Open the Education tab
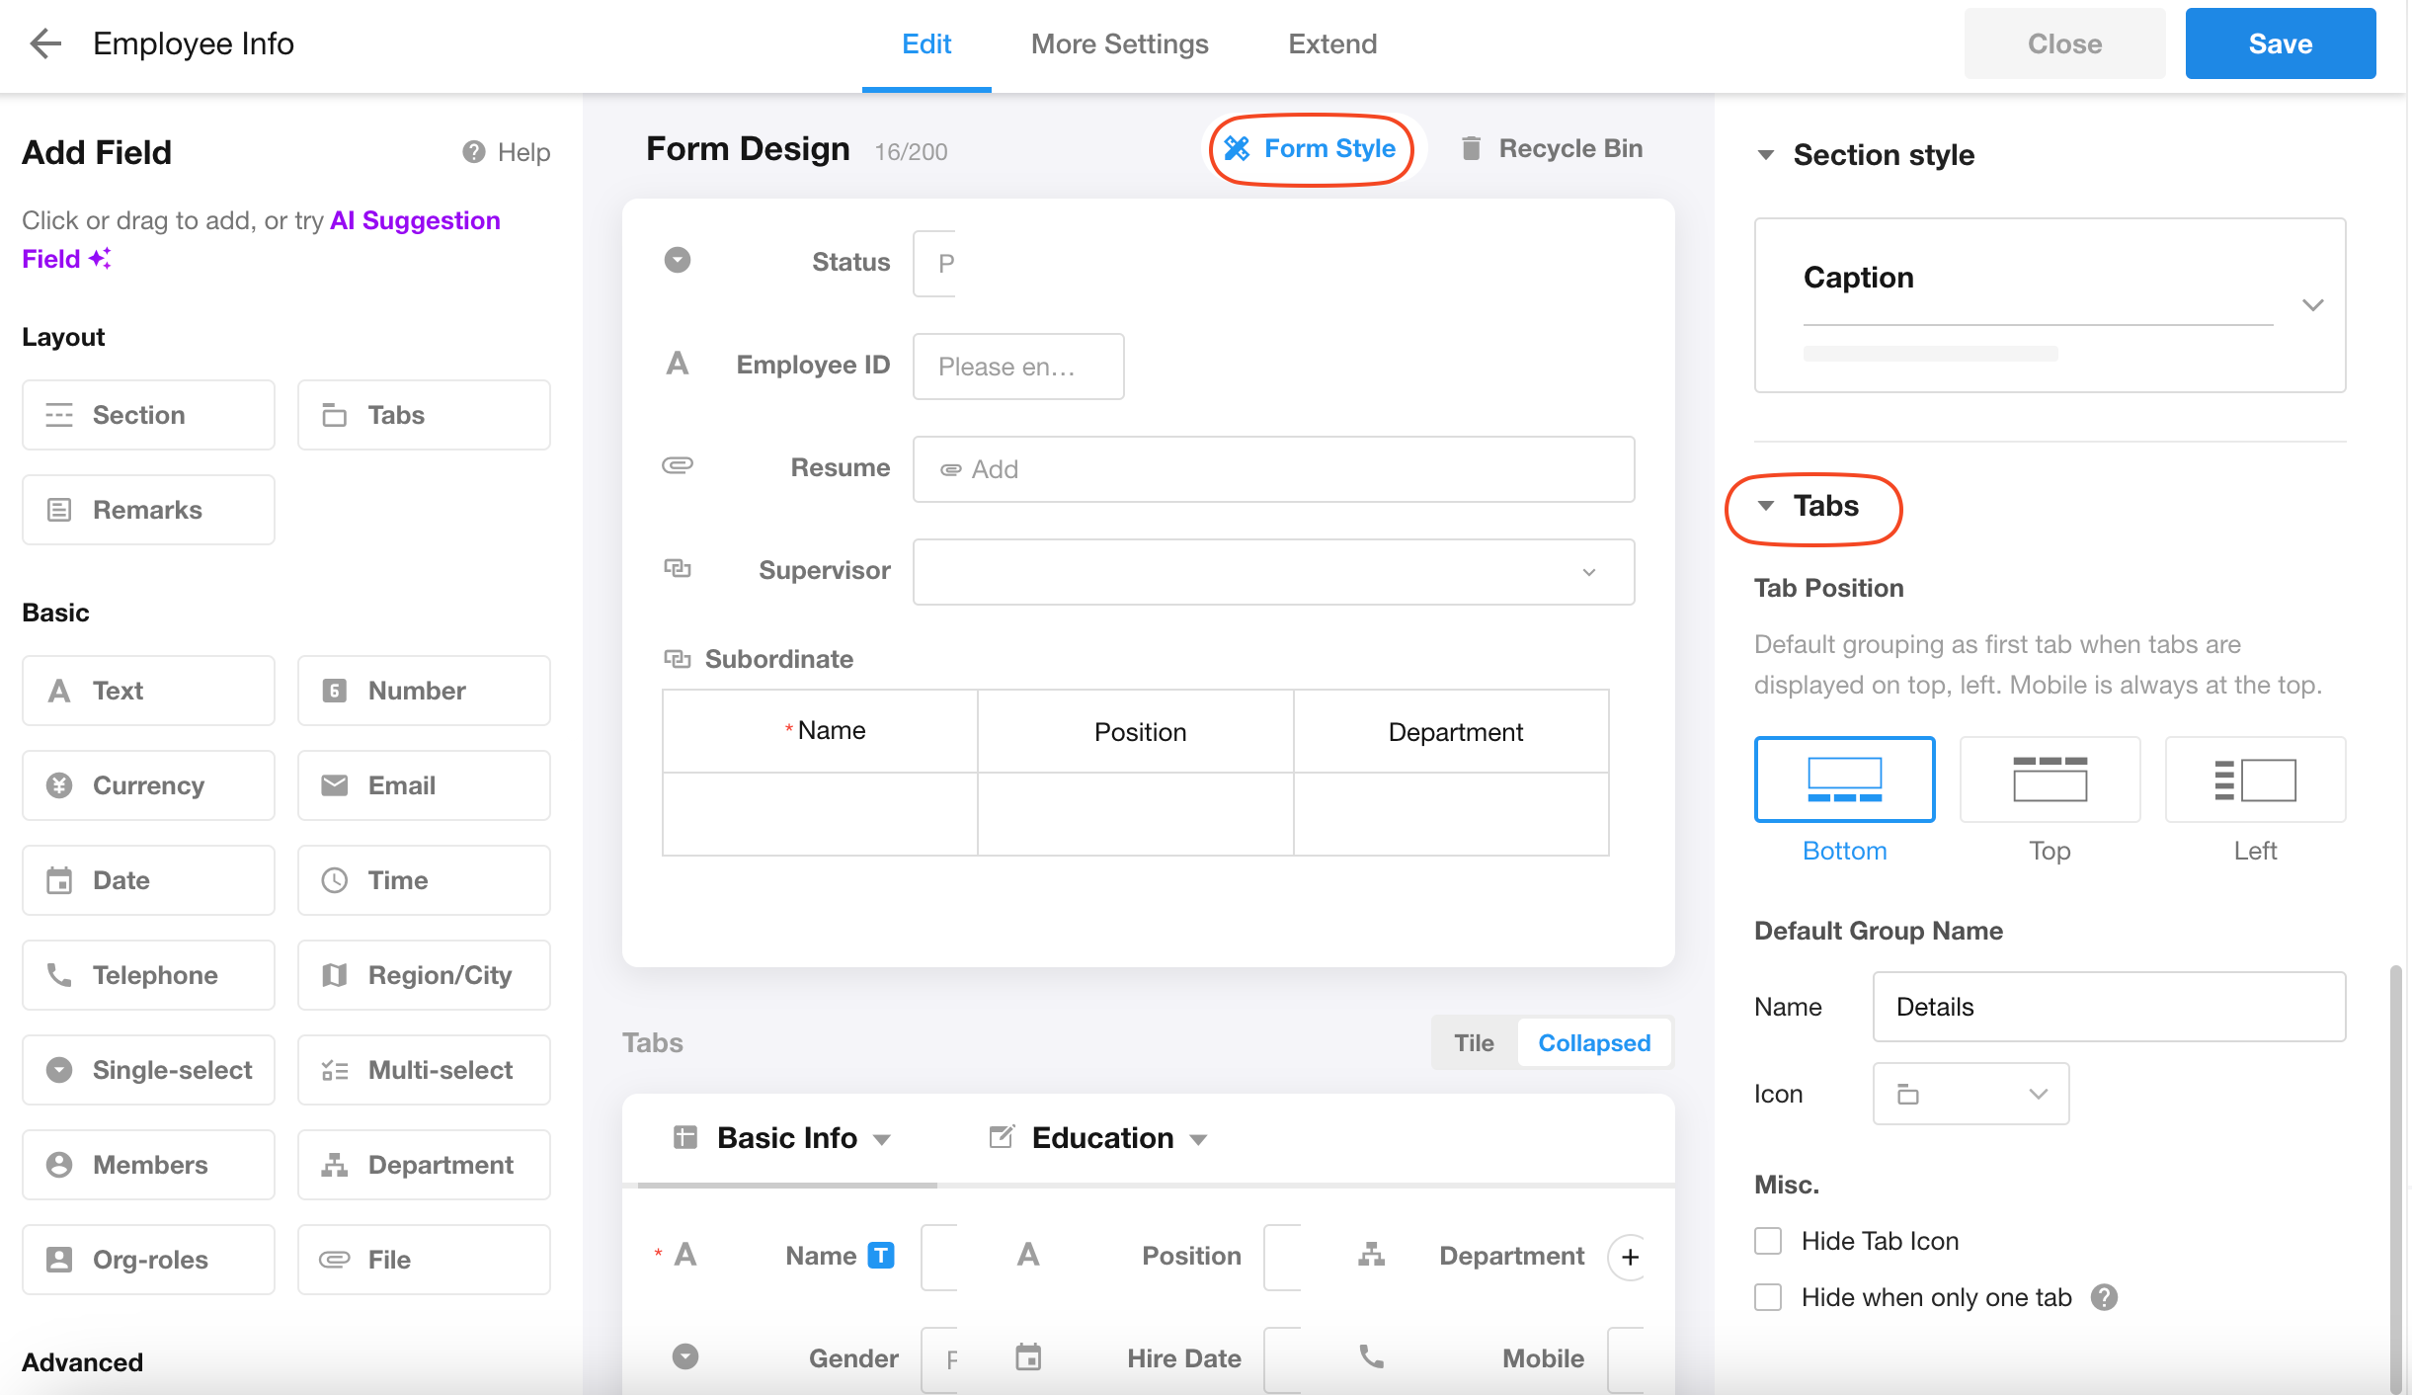 pyautogui.click(x=1101, y=1138)
